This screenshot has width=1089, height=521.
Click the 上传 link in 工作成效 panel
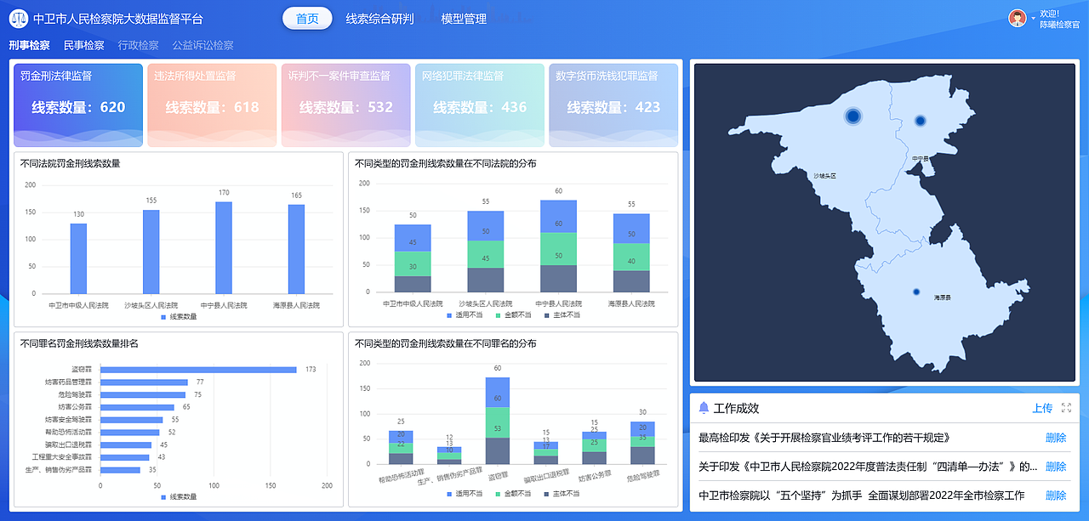[x=1044, y=406]
